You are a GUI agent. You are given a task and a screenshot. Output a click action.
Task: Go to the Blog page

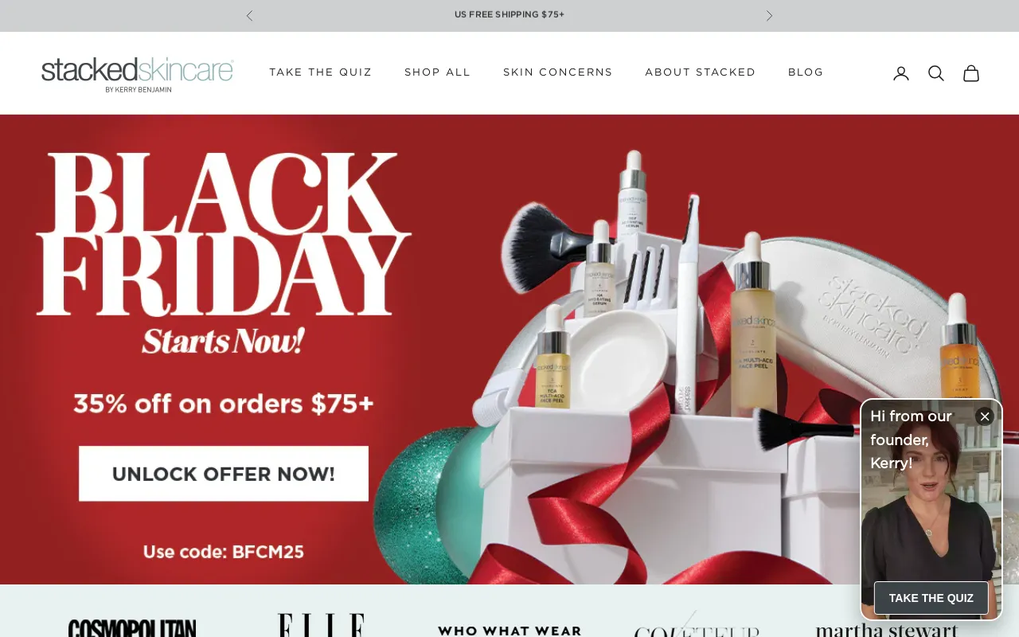point(806,72)
